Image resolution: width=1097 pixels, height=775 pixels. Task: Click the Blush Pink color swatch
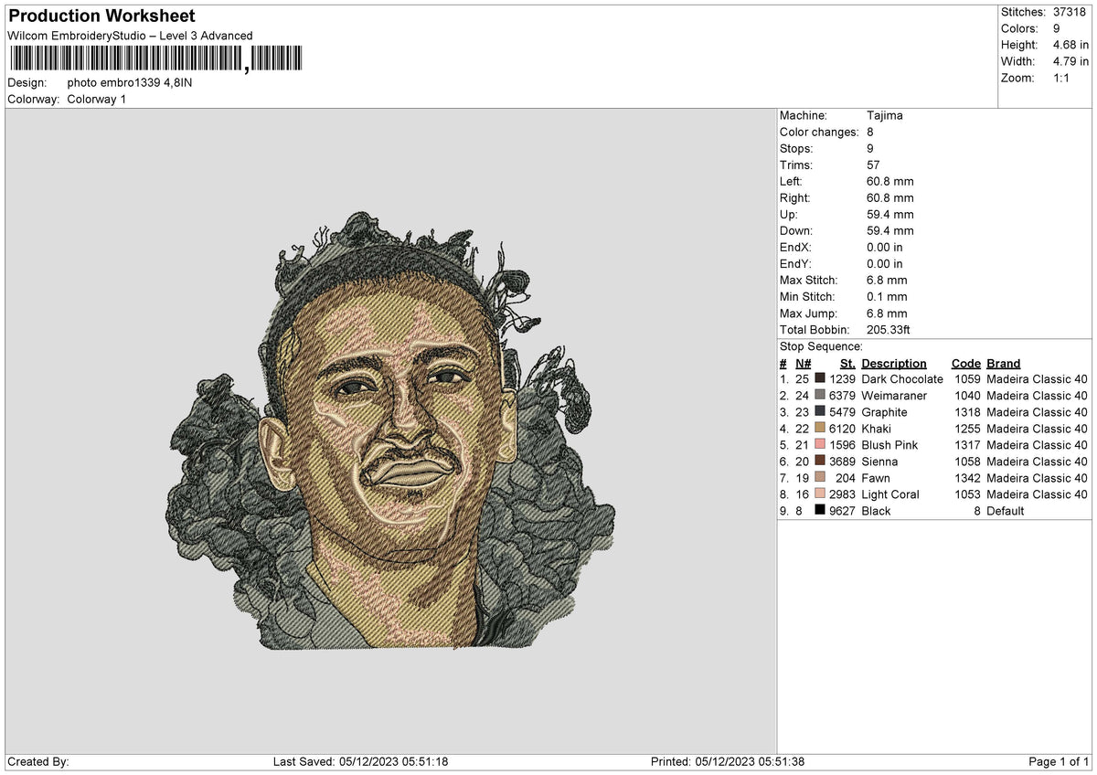pos(820,444)
